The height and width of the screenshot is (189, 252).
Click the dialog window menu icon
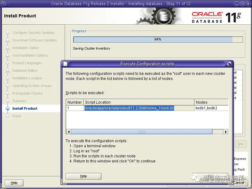pyautogui.click(x=65, y=64)
